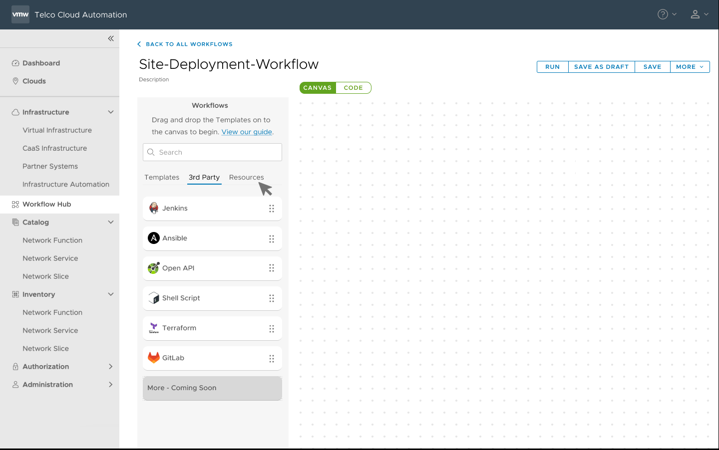Expand the help dropdown chevron

click(x=674, y=14)
